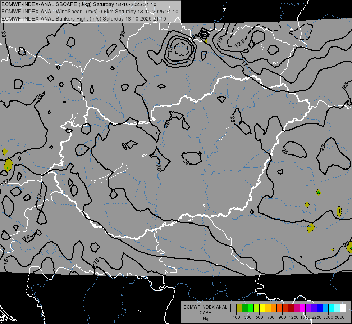
Task: Click the bright green legend swatch
Action: [x=251, y=308]
